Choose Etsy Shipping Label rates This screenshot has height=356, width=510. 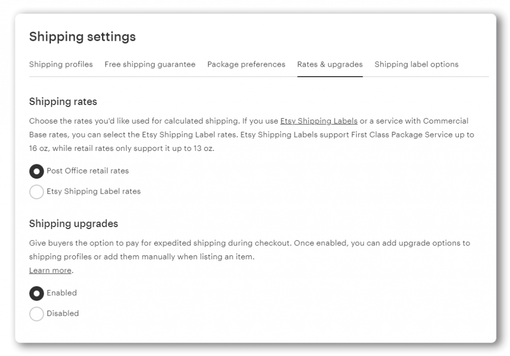[x=36, y=192]
